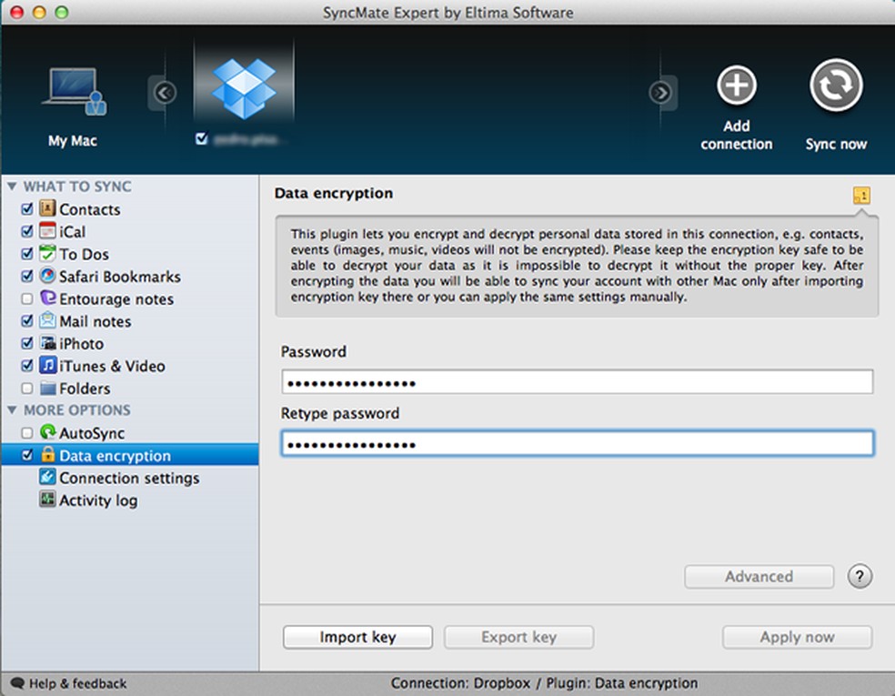895x696 pixels.
Task: Click the Advanced button
Action: pyautogui.click(x=759, y=576)
